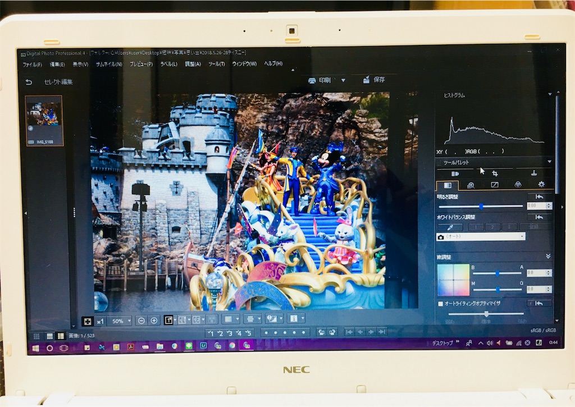Screen dimensions: 575x407
Task: Switch to the filmstrip-left layout icon
Action: (x=61, y=336)
